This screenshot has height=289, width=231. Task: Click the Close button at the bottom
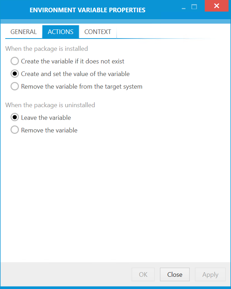coord(175,275)
